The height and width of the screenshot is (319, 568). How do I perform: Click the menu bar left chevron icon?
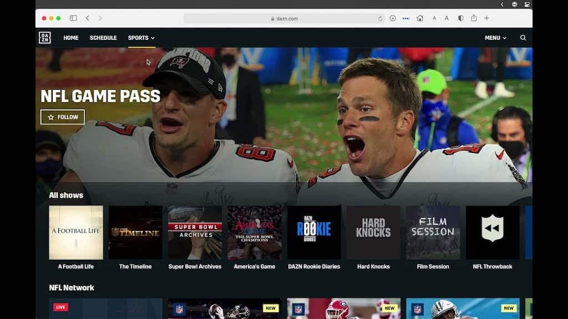pyautogui.click(x=502, y=4)
